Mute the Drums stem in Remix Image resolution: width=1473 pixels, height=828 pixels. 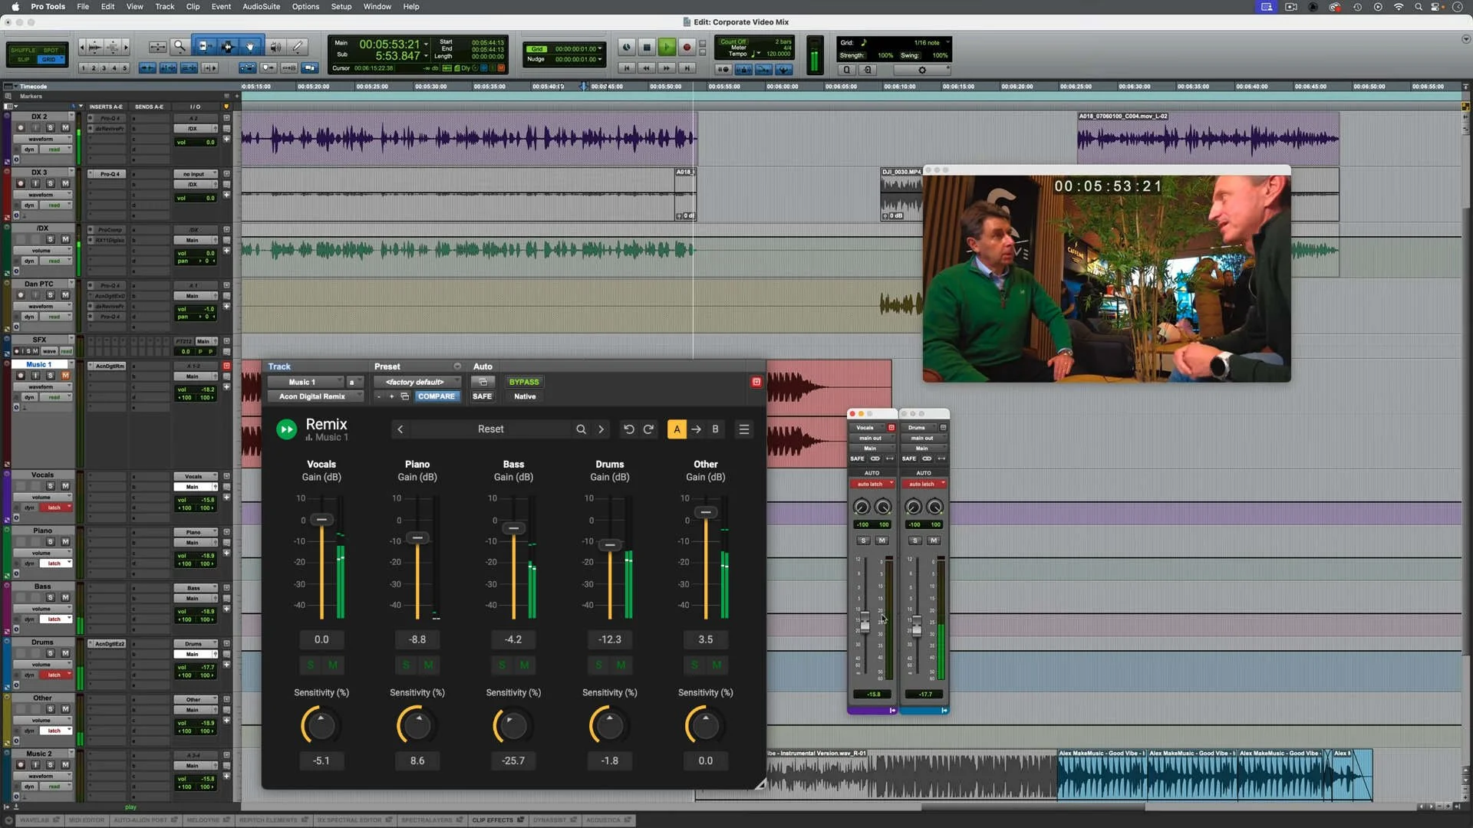[x=620, y=665]
